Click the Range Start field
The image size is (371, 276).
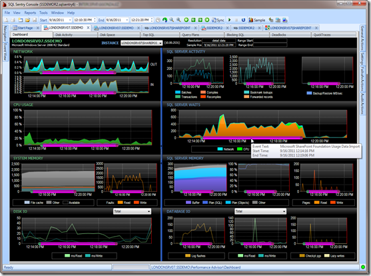270,41
